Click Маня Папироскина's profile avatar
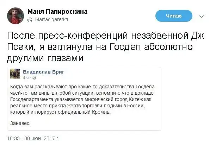Image resolution: width=216 pixels, height=145 pixels. pyautogui.click(x=15, y=15)
